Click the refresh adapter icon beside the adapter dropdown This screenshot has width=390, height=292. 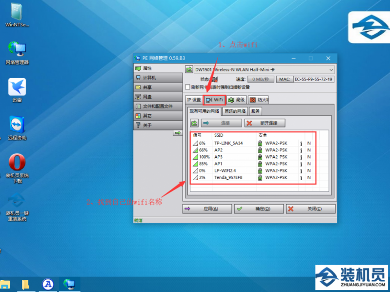(x=189, y=69)
